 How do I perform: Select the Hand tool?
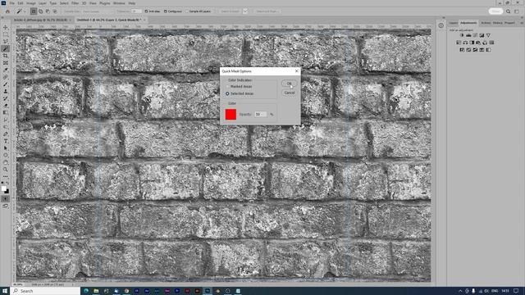click(6, 162)
